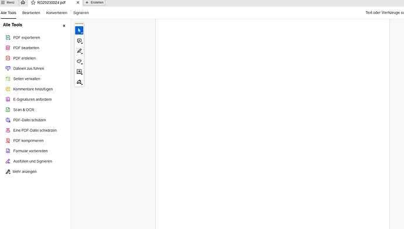Grab the quick toolbar handle bar
The width and height of the screenshot is (404, 229).
[79, 23]
